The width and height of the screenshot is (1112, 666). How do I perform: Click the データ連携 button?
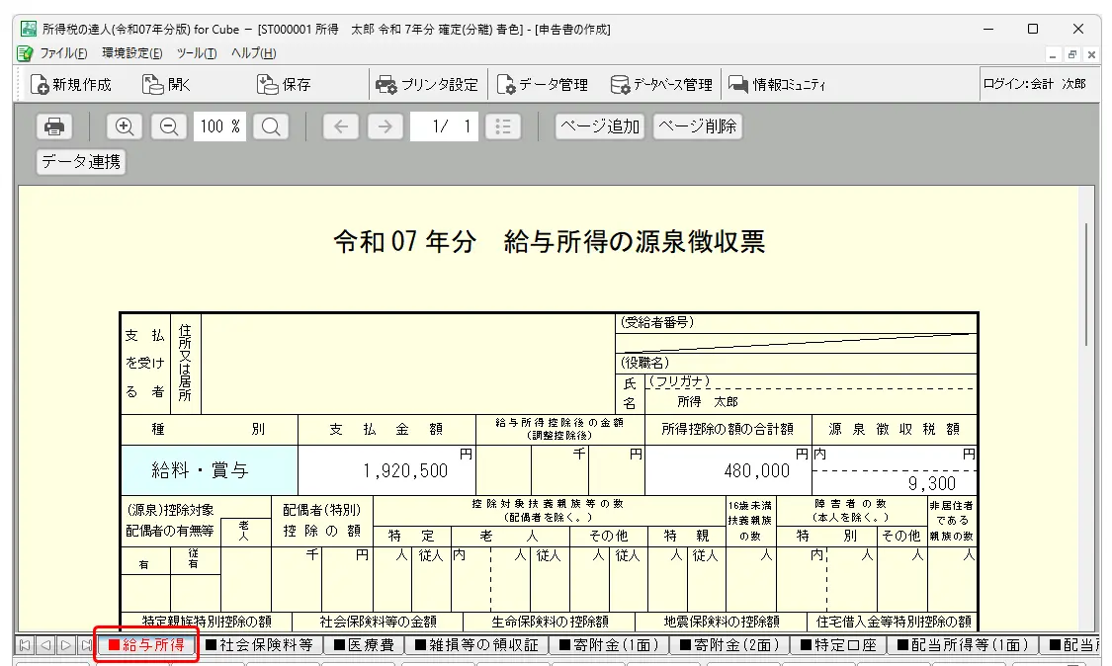pos(81,162)
